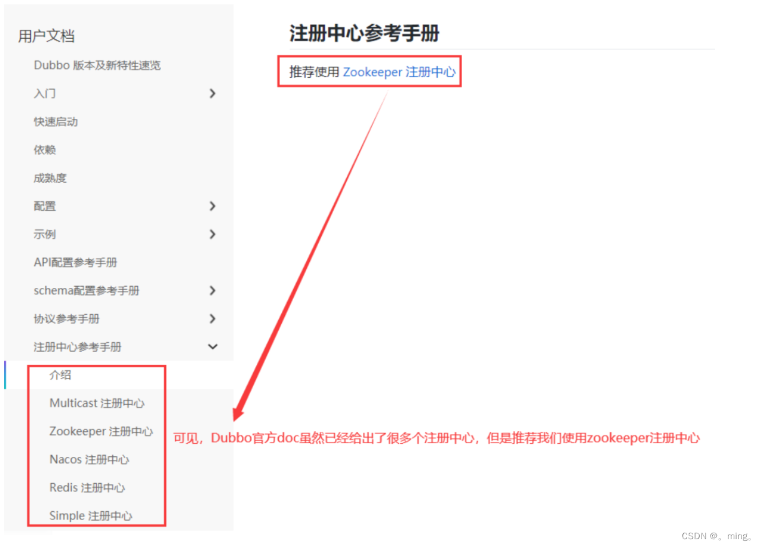The height and width of the screenshot is (547, 760).
Task: Open Redis 注册中心 page
Action: click(x=87, y=487)
